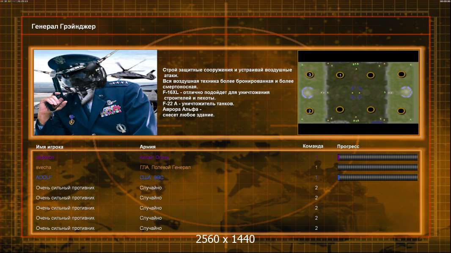The width and height of the screenshot is (451, 253).
Task: Click General Granger's portrait image
Action: [96, 92]
